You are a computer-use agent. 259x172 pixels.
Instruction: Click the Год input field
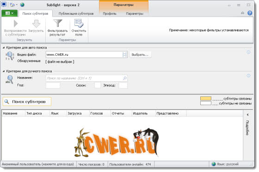point(53,85)
